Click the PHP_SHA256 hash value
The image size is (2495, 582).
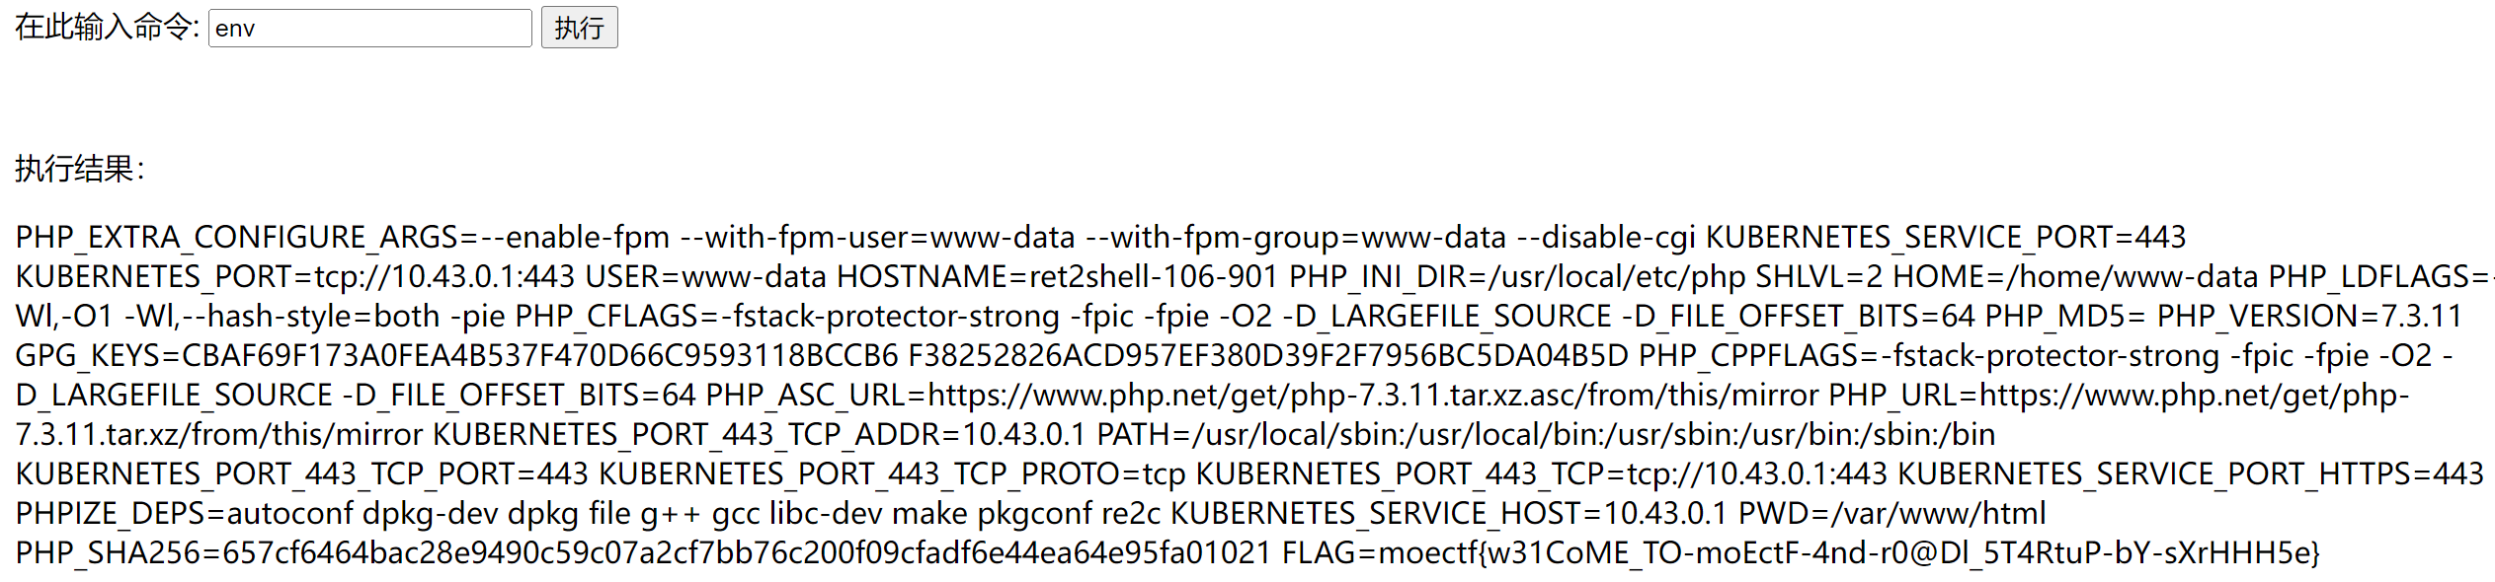747,552
